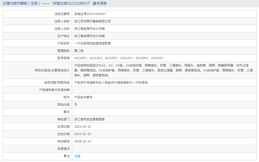This screenshot has width=259, height=162.
Task: Click the intended use text 产品用于将造影剂注入宫腔
Action: pyautogui.click(x=112, y=82)
